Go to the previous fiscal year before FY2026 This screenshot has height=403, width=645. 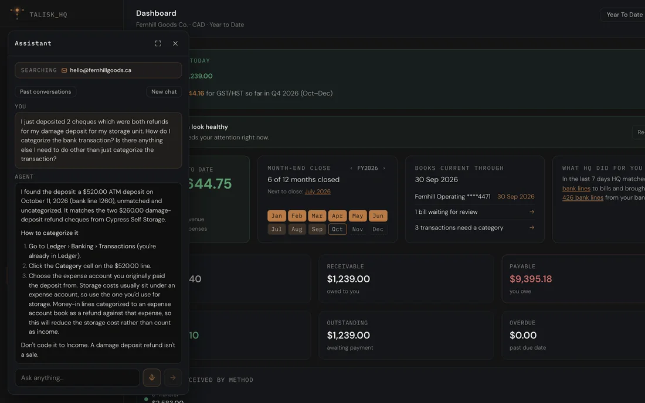point(351,168)
